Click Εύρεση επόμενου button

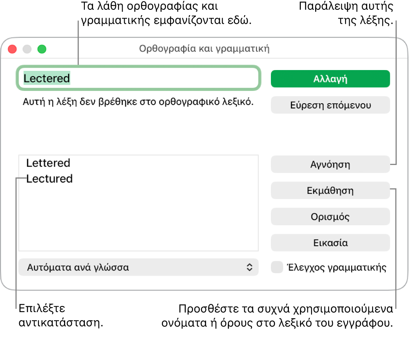(x=330, y=105)
